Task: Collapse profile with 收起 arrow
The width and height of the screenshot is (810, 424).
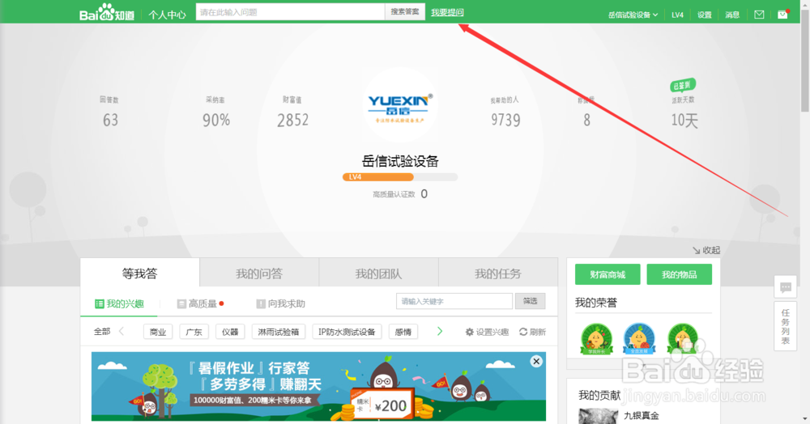Action: pos(706,250)
